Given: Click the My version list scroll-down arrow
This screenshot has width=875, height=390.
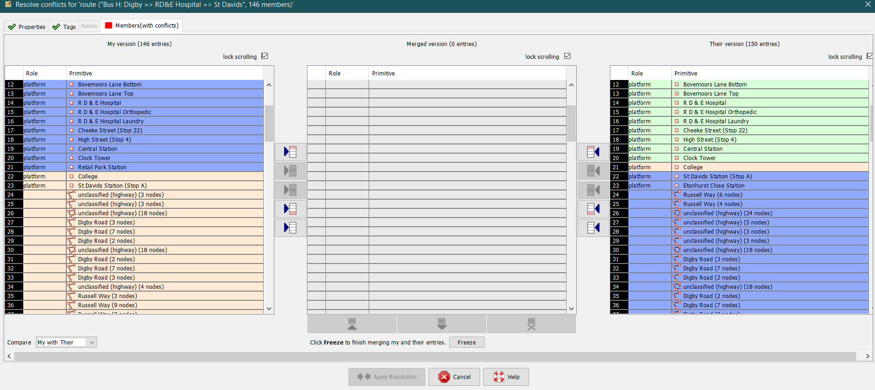Looking at the screenshot, I should point(269,309).
